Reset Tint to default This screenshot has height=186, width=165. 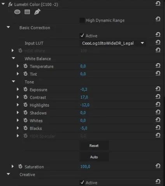click(x=158, y=73)
